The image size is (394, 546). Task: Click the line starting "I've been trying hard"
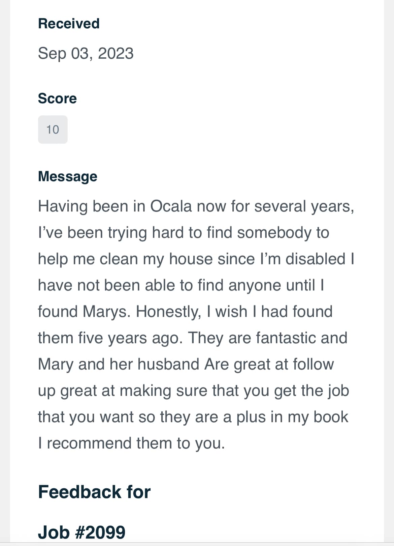coord(183,232)
